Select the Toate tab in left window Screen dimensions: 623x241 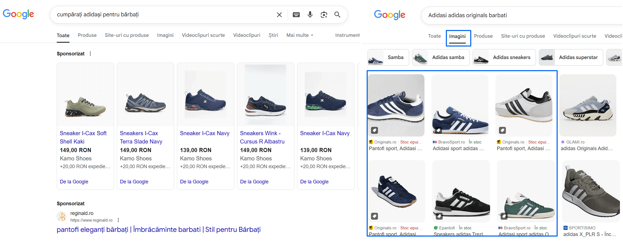63,35
